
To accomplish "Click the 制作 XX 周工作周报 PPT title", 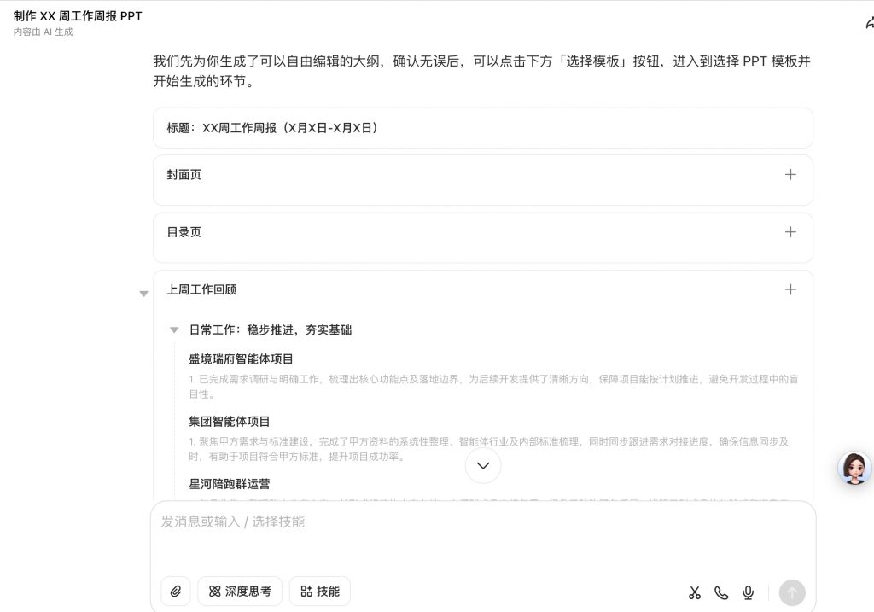I will [78, 15].
